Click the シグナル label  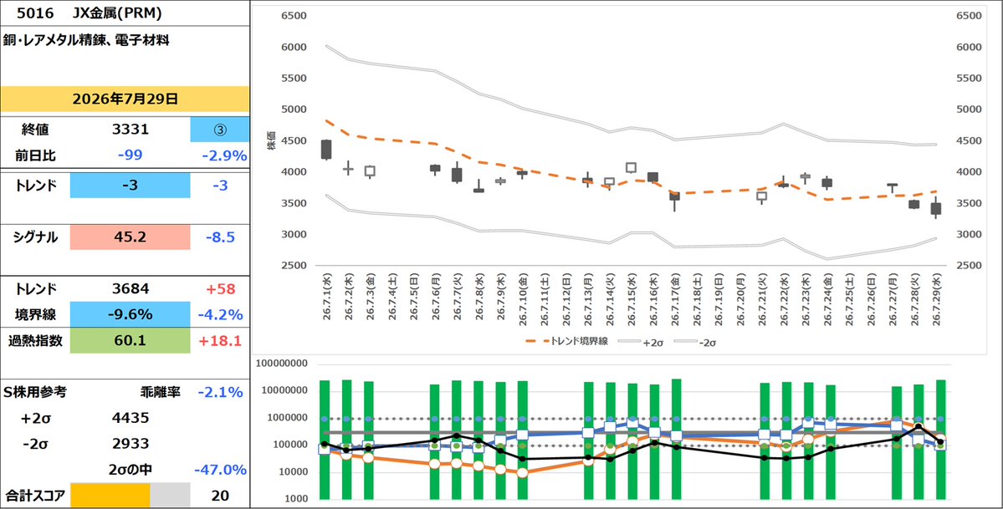(x=34, y=237)
